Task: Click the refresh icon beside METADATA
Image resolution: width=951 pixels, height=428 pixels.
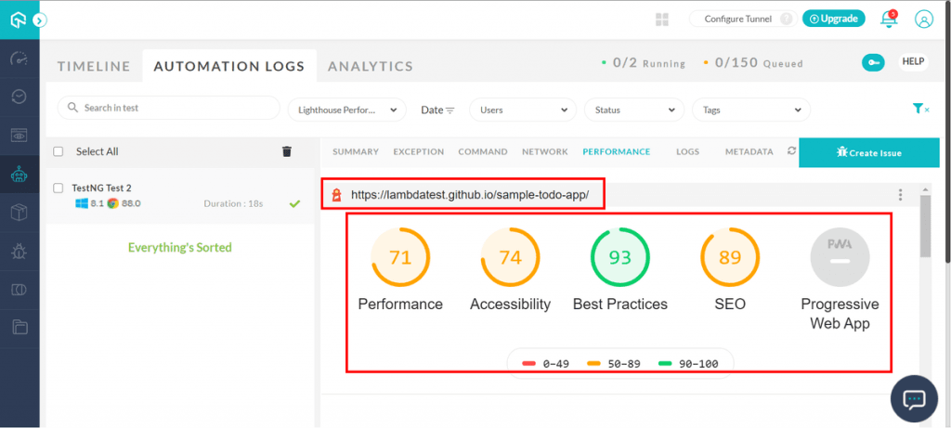Action: (791, 151)
